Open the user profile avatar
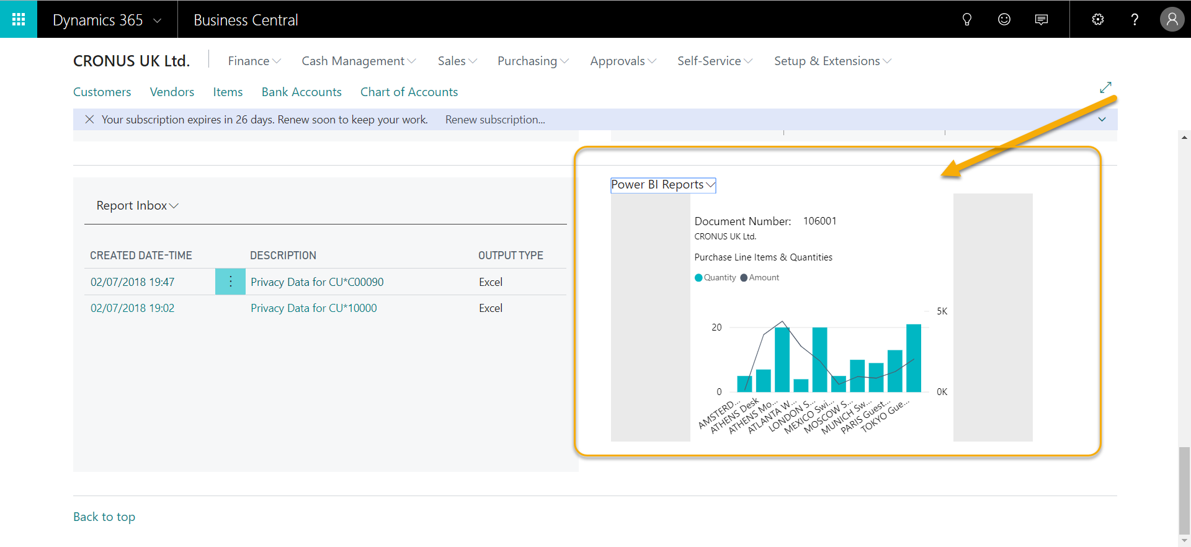 [1172, 20]
